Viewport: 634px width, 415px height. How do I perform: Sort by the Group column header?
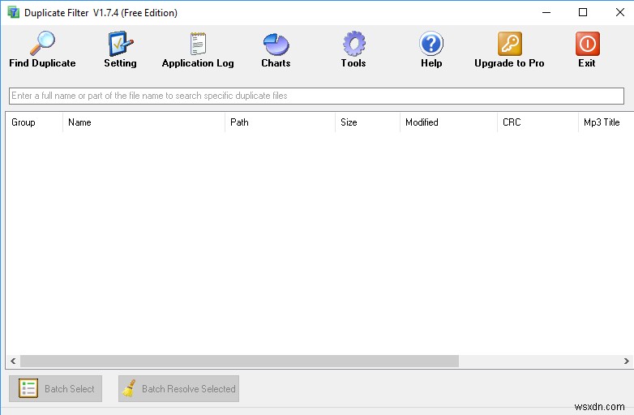(x=34, y=122)
